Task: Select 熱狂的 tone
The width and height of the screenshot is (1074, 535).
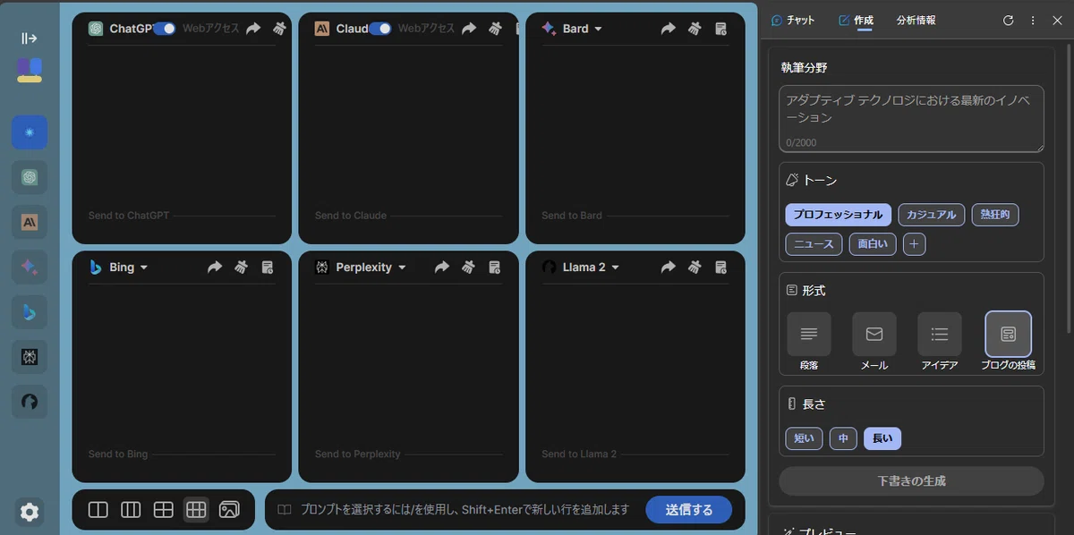Action: tap(995, 215)
